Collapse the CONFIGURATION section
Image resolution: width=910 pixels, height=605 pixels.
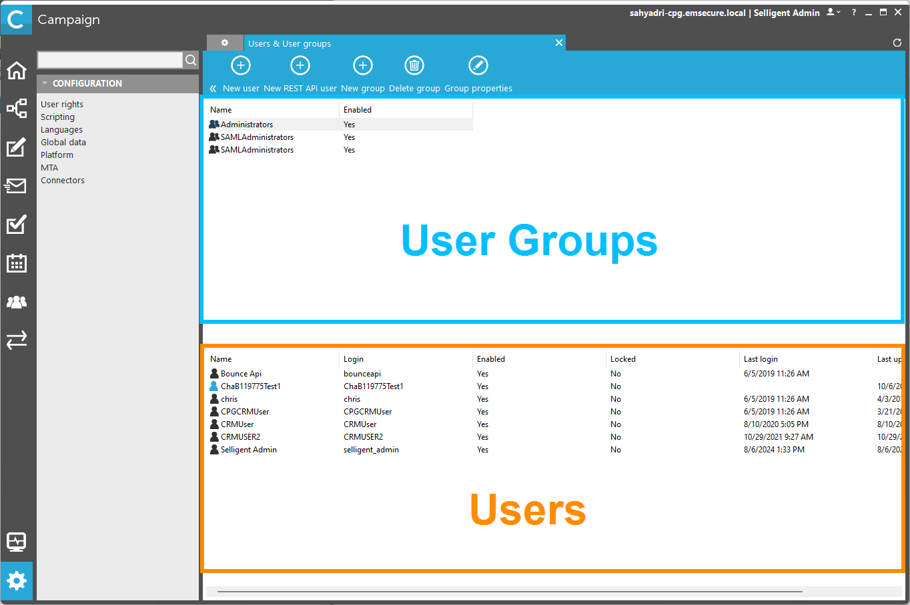45,83
